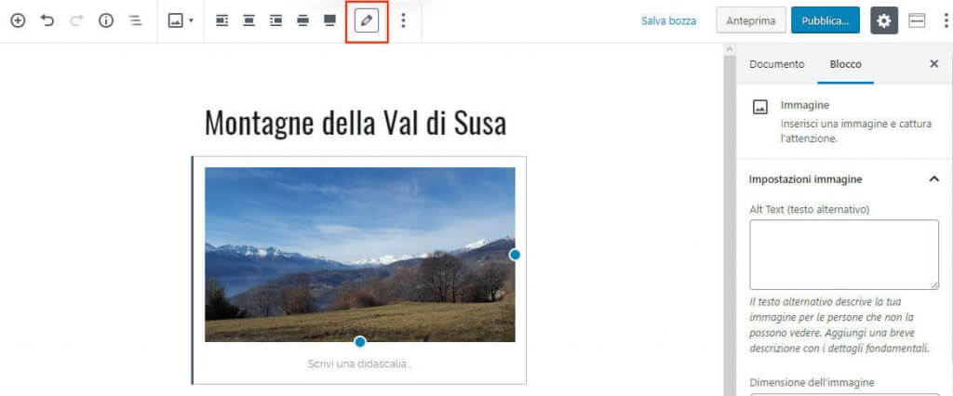Collapse the Impostazioni immagine section
Screen dimensions: 953x396
tap(933, 178)
